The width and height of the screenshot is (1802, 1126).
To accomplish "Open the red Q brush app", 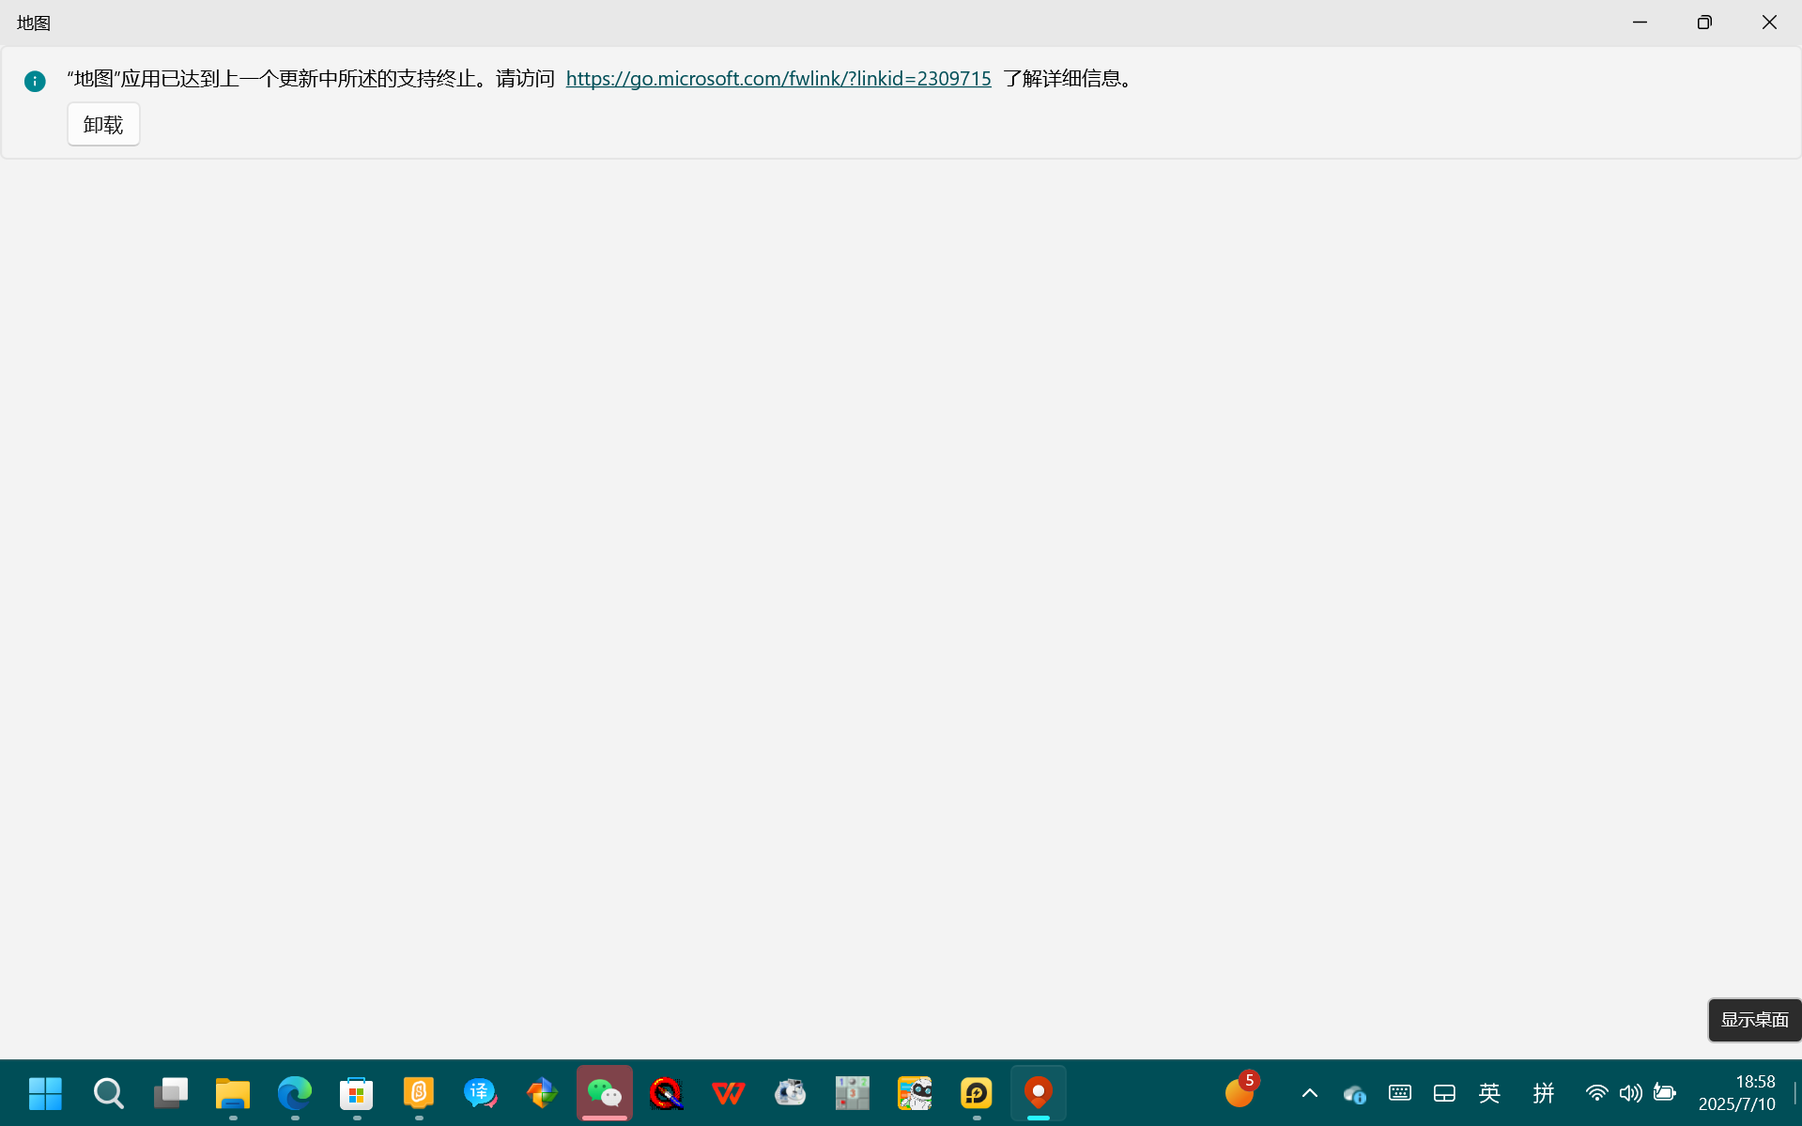I will [x=666, y=1093].
